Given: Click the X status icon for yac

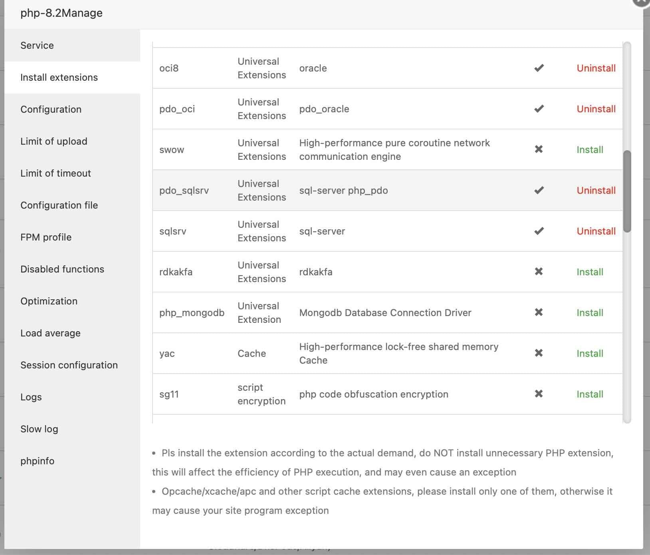Looking at the screenshot, I should pyautogui.click(x=539, y=353).
